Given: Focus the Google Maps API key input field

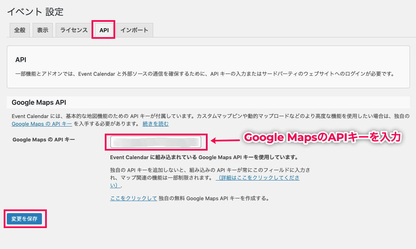Looking at the screenshot, I should pos(156,142).
